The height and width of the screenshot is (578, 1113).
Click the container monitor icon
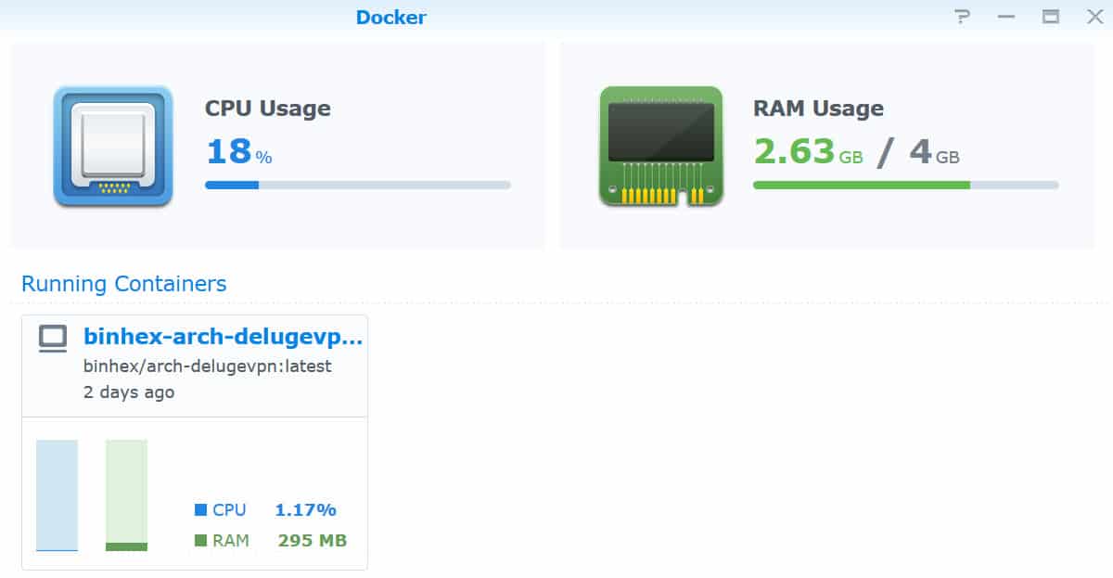[x=53, y=339]
